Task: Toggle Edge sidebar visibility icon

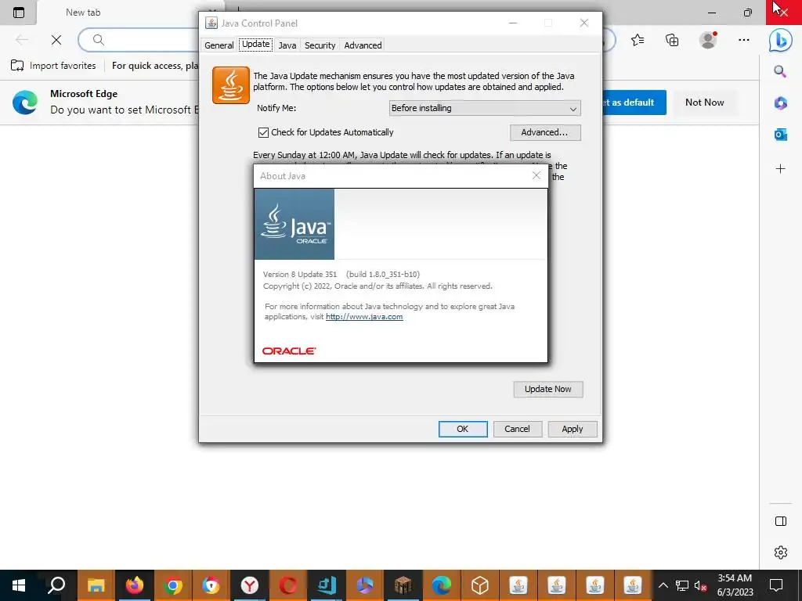Action: [781, 520]
